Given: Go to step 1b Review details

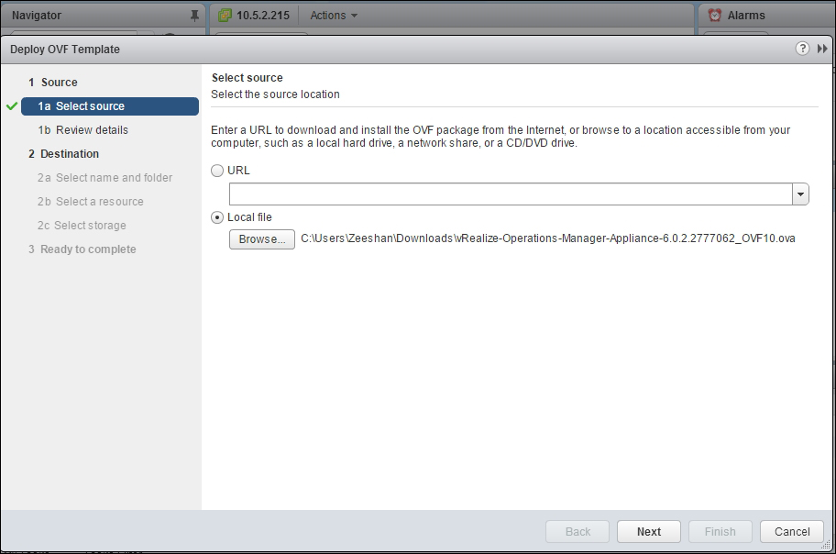Looking at the screenshot, I should coord(92,130).
